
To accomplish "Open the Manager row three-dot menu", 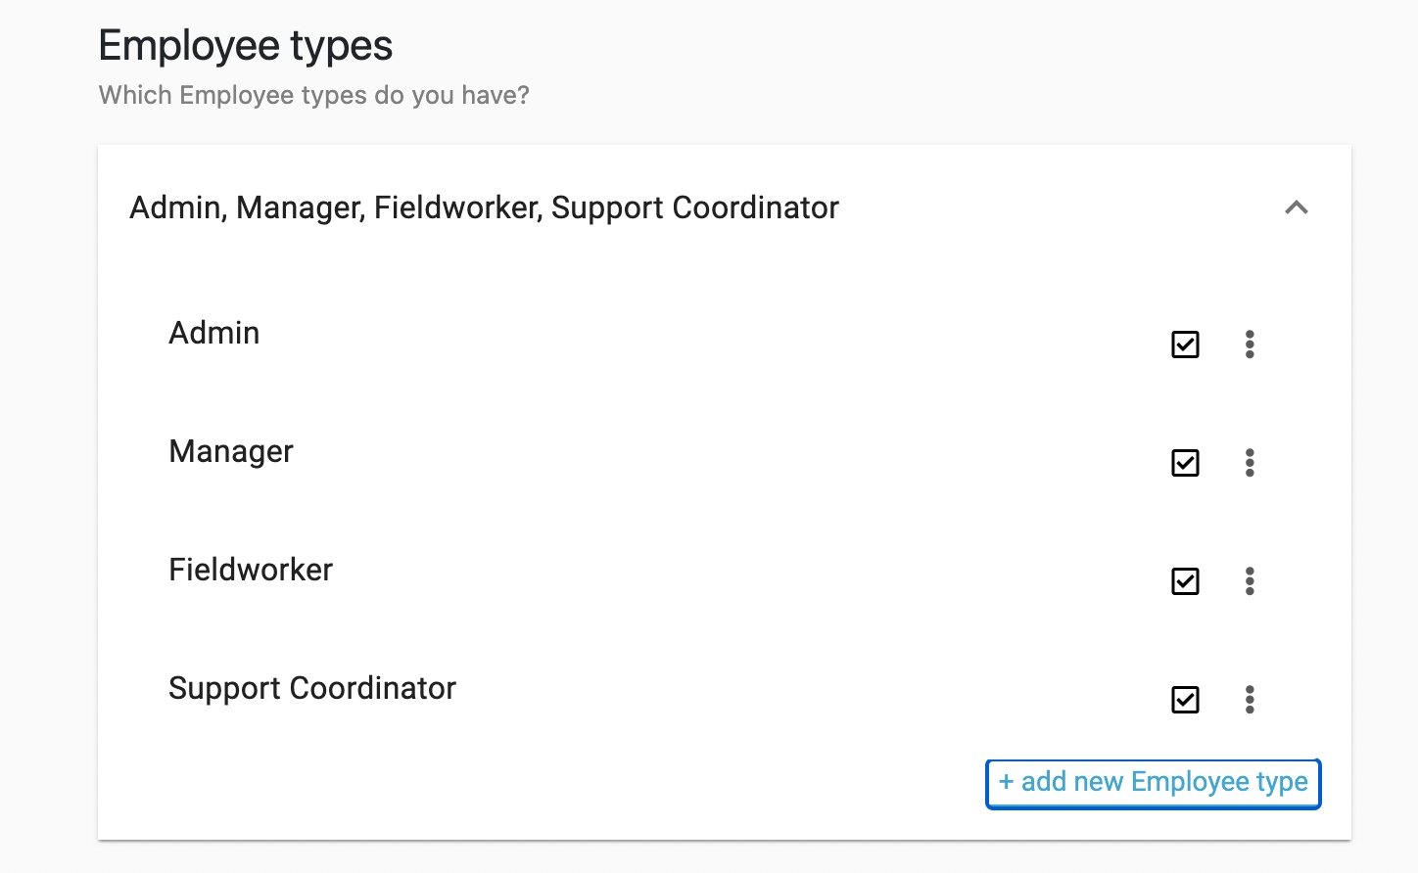I will 1250,463.
